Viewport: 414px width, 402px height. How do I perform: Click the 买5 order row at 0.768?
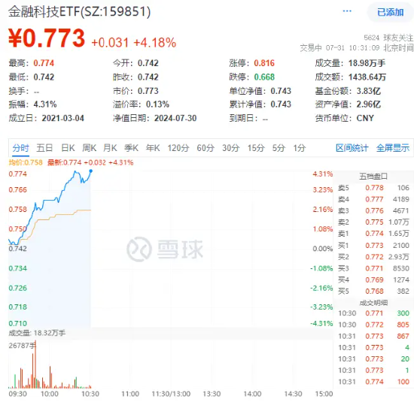[373, 291]
